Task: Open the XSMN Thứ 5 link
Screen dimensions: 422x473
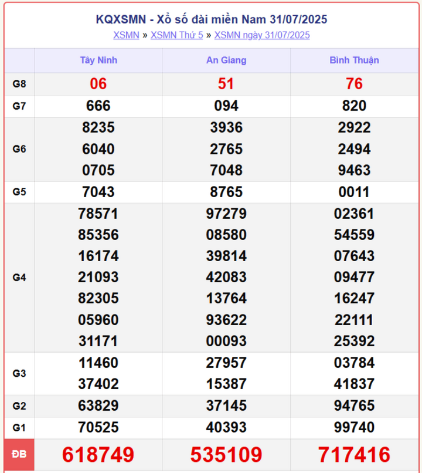Action: tap(177, 35)
